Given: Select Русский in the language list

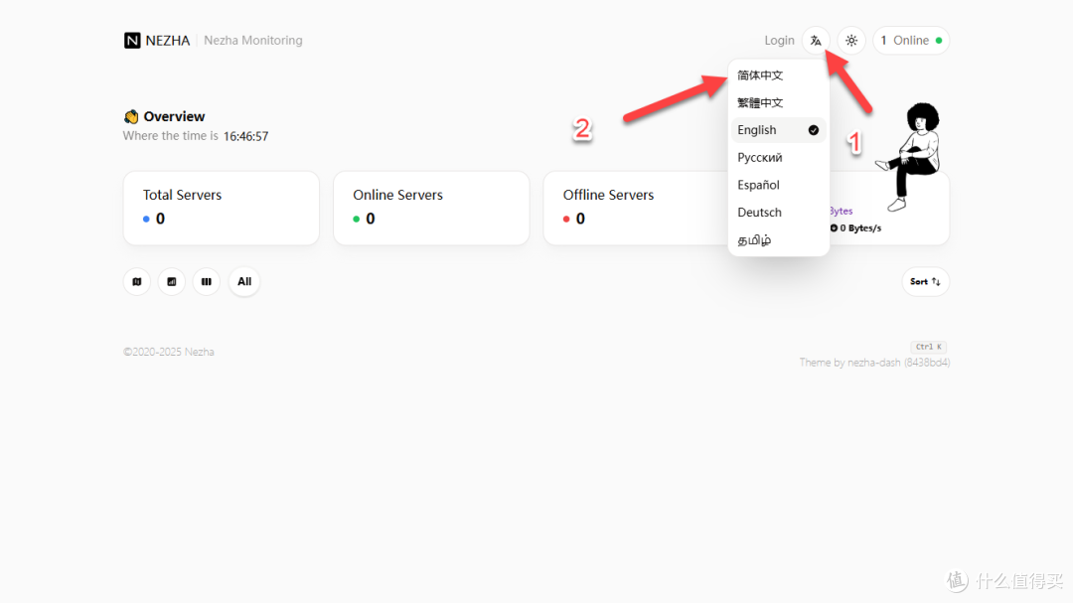Looking at the screenshot, I should (760, 158).
